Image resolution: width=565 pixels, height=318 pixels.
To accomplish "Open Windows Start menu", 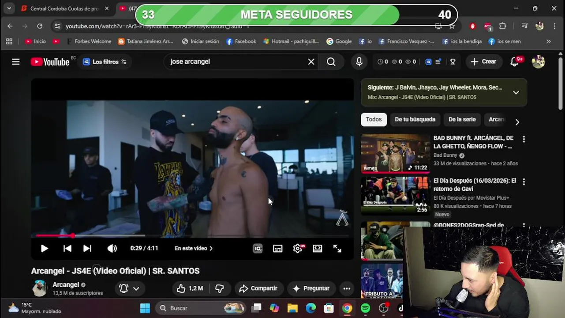I will [145, 308].
